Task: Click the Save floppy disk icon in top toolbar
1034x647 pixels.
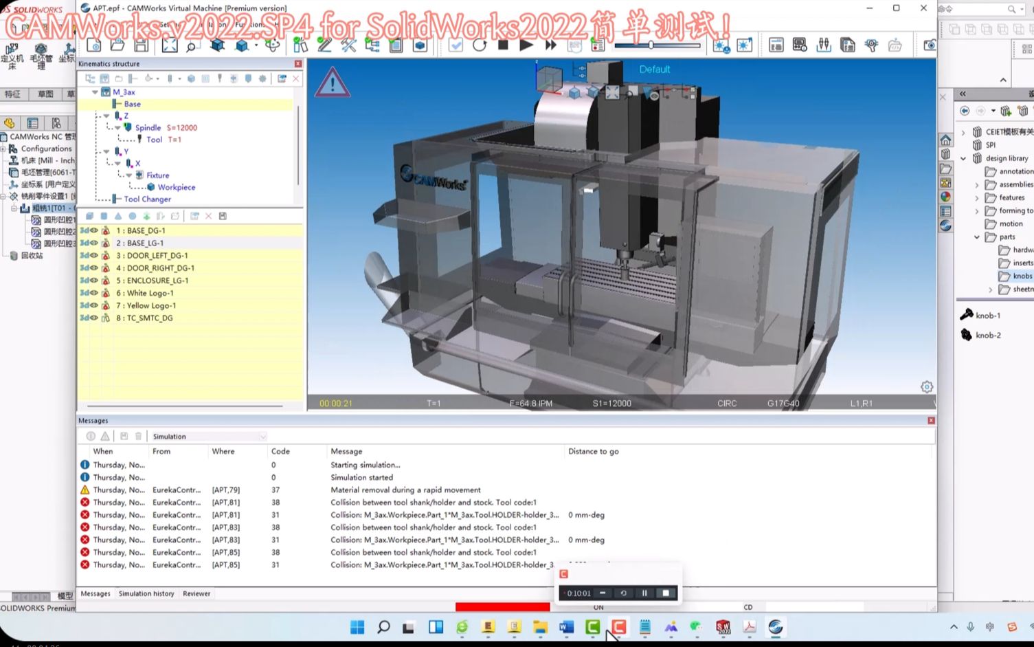Action: click(141, 45)
